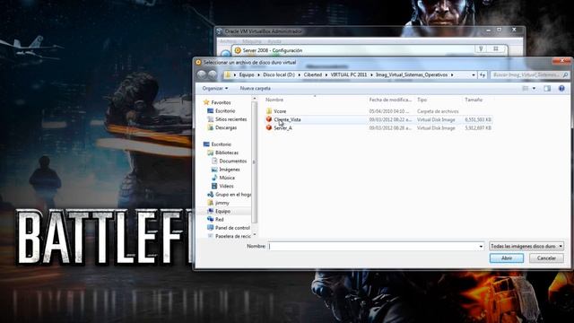This screenshot has height=323, width=574.
Task: Open Red in navigation pane
Action: point(219,219)
